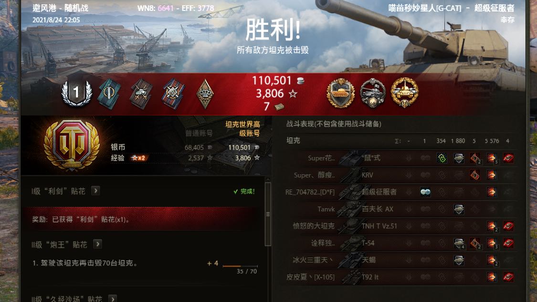
Task: Click the large Mastery badge emblem
Action: (x=72, y=145)
